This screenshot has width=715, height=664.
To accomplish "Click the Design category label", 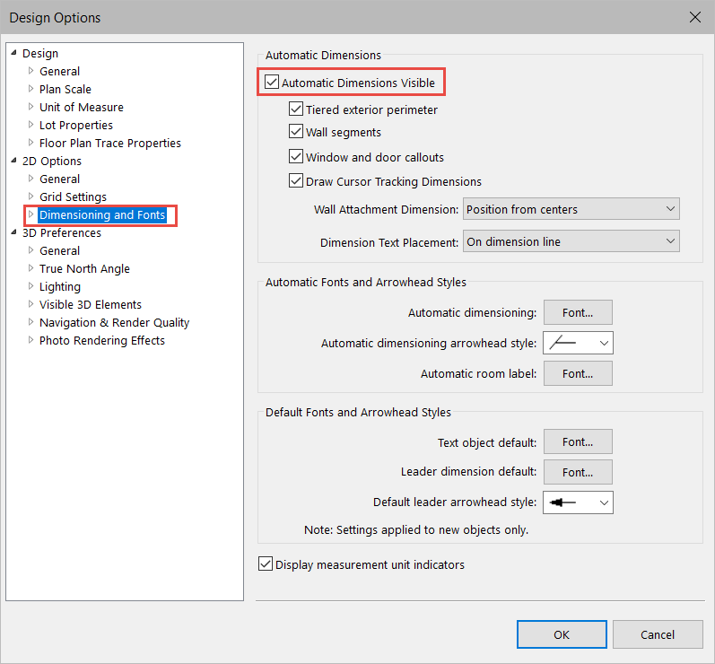I will pos(40,53).
